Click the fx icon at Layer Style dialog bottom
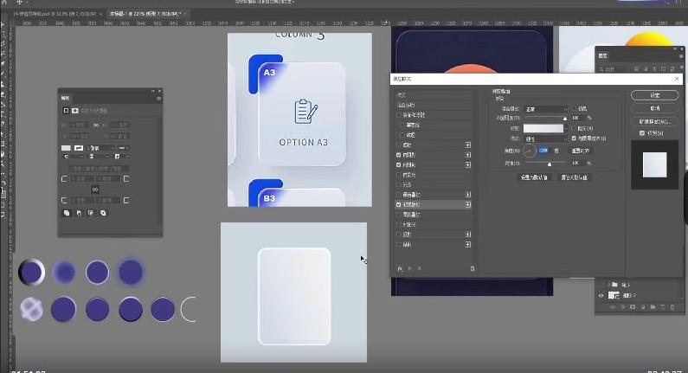688x373 pixels. click(400, 269)
